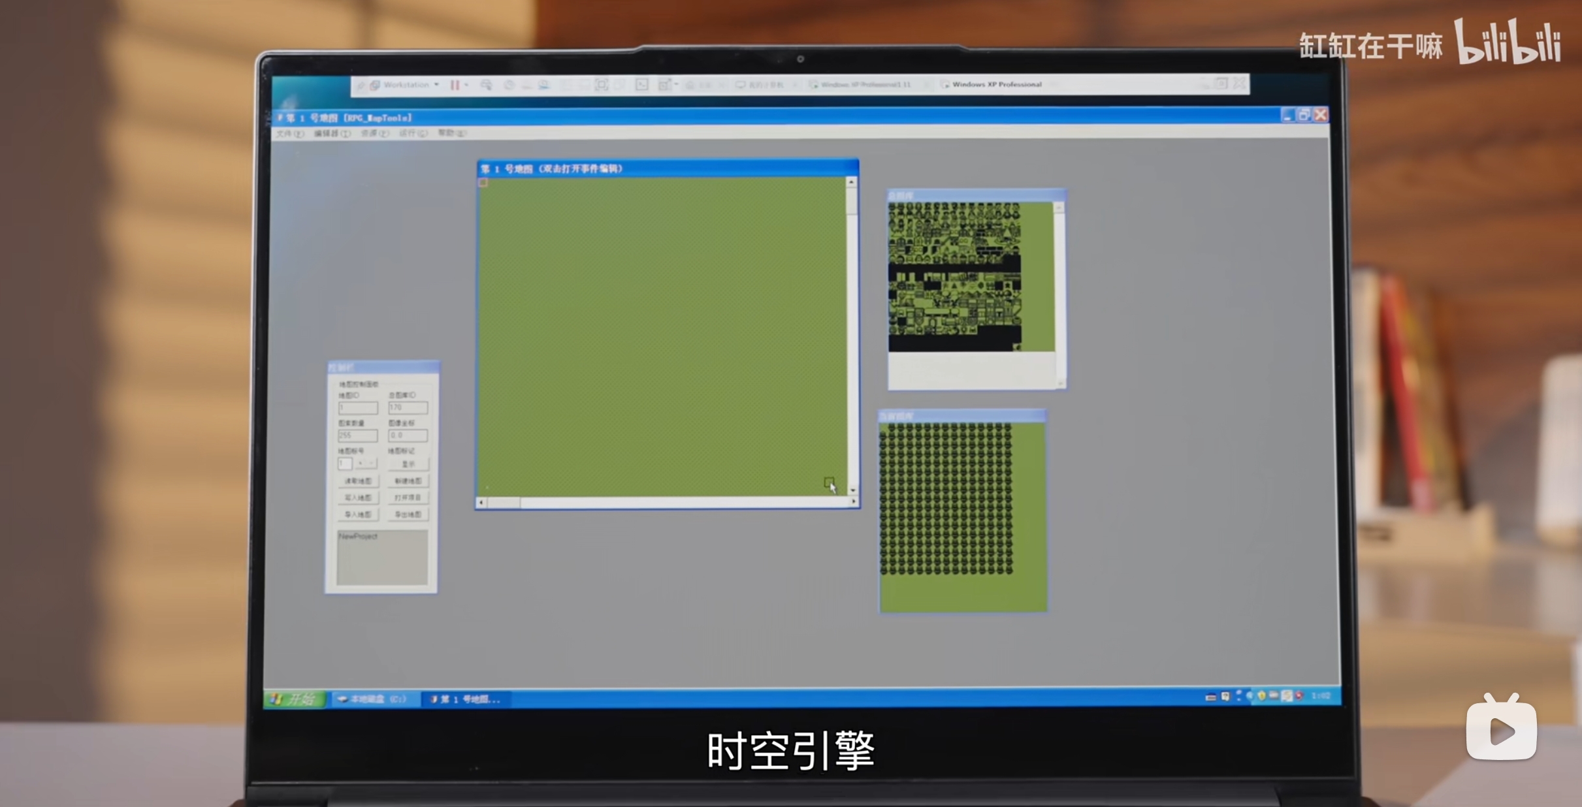
Task: Expand the unity view dropdown arrow
Action: [x=676, y=85]
